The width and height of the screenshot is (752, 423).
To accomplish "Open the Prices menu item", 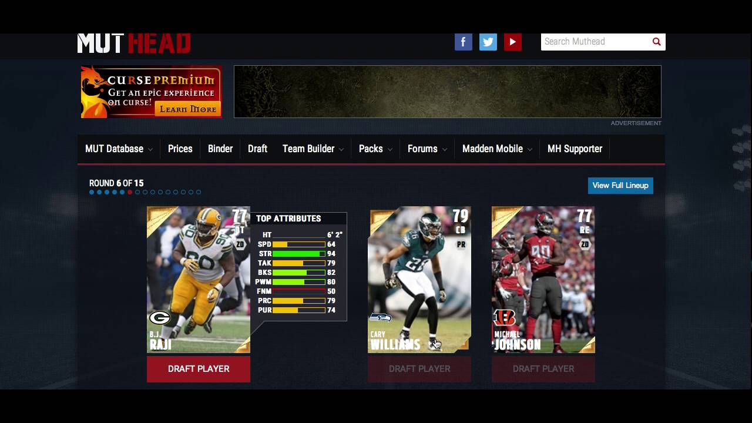I will point(180,149).
